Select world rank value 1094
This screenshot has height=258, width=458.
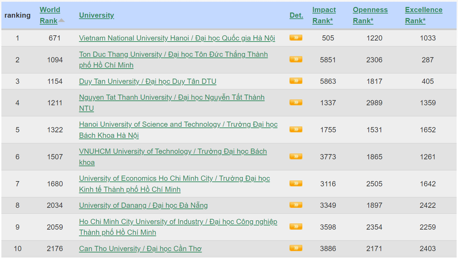coord(55,60)
